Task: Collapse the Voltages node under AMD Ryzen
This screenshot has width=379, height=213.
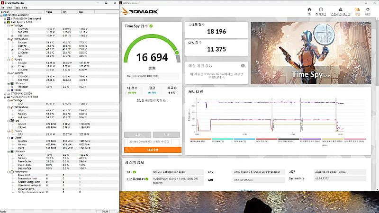Action: pyautogui.click(x=9, y=26)
